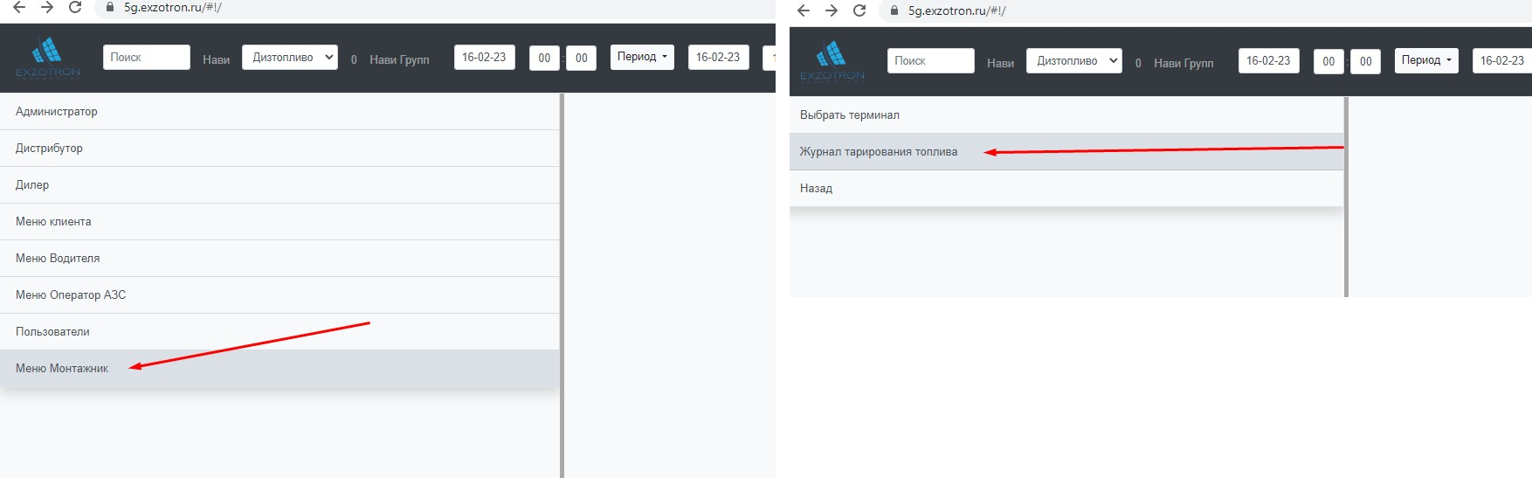Reload page in right browser window
This screenshot has height=478, width=1532.
point(859,10)
